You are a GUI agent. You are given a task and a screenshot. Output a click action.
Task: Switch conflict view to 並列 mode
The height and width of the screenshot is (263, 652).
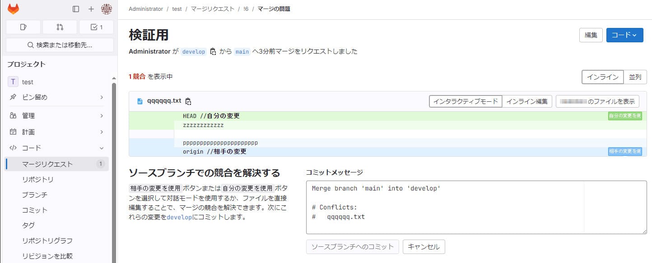(635, 77)
